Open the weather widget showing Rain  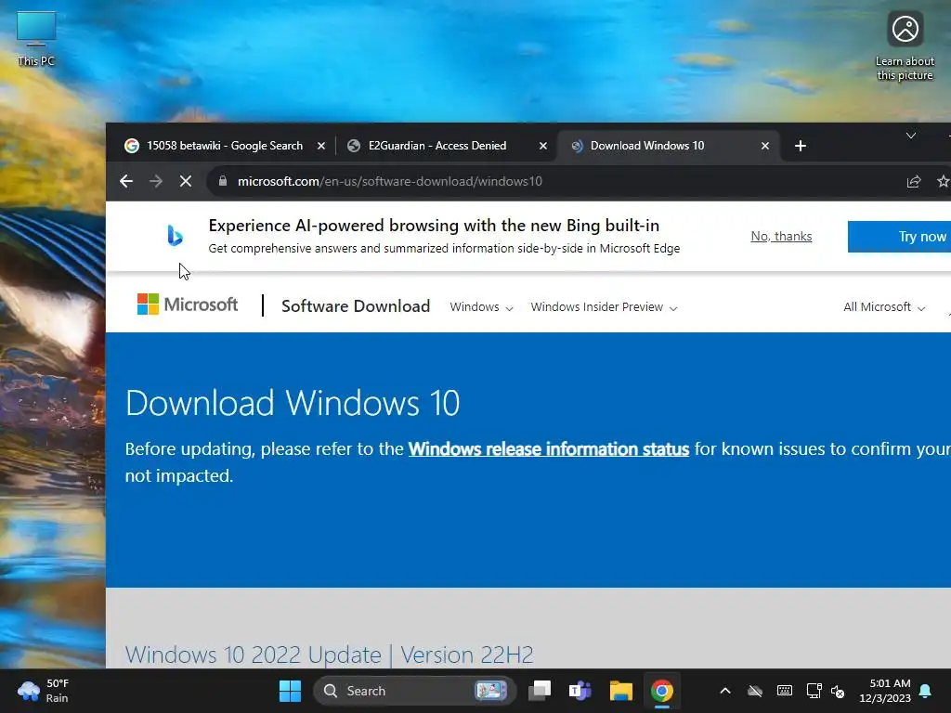coord(44,691)
